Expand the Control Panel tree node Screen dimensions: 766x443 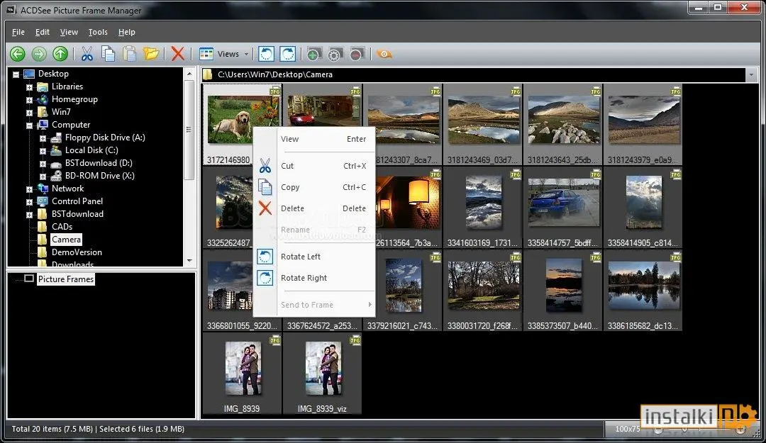[x=29, y=202]
